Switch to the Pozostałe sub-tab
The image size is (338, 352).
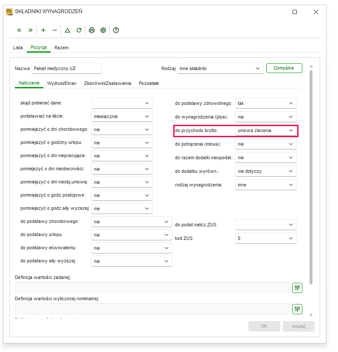click(x=149, y=83)
